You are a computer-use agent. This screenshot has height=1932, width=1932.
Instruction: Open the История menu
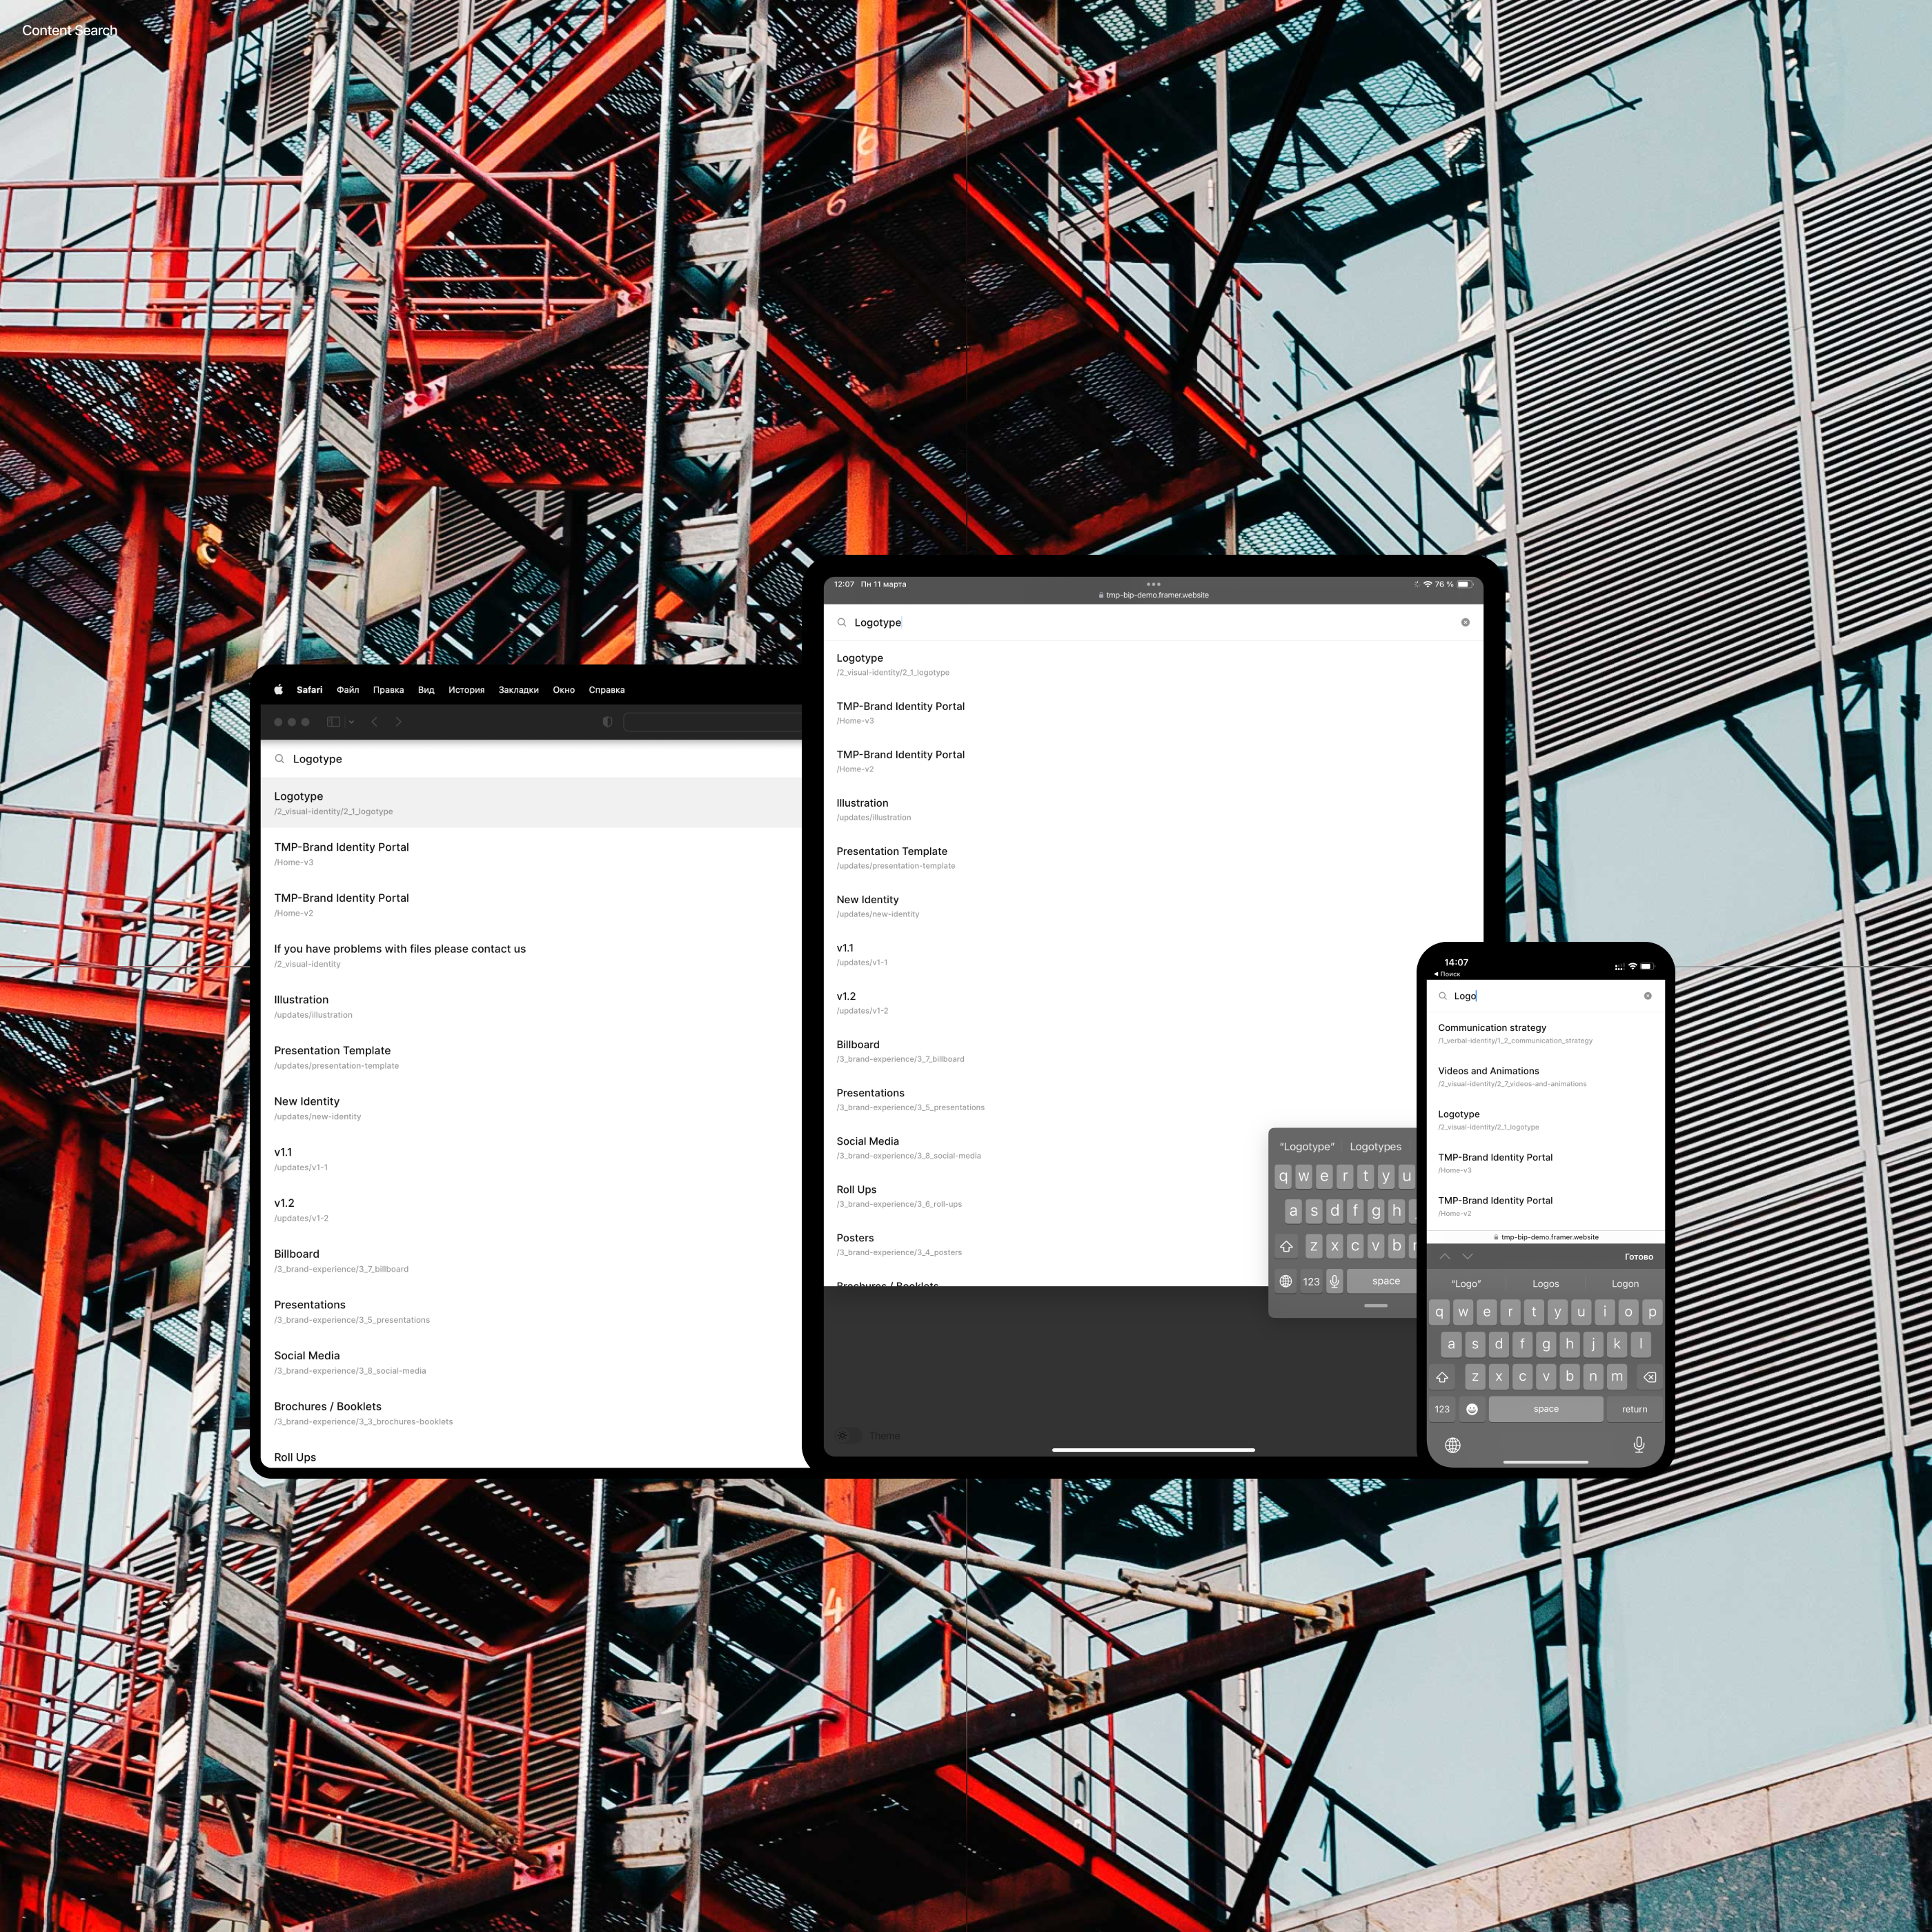coord(466,690)
